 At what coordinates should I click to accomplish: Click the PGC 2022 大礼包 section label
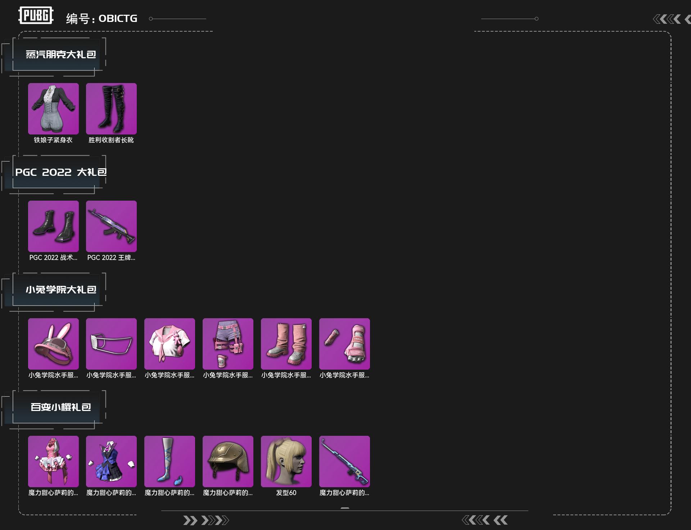[60, 172]
